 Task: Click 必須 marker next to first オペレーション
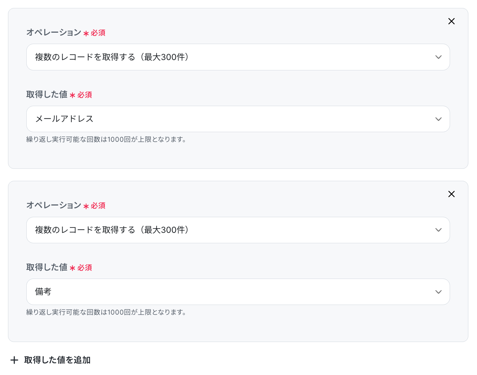coord(98,33)
